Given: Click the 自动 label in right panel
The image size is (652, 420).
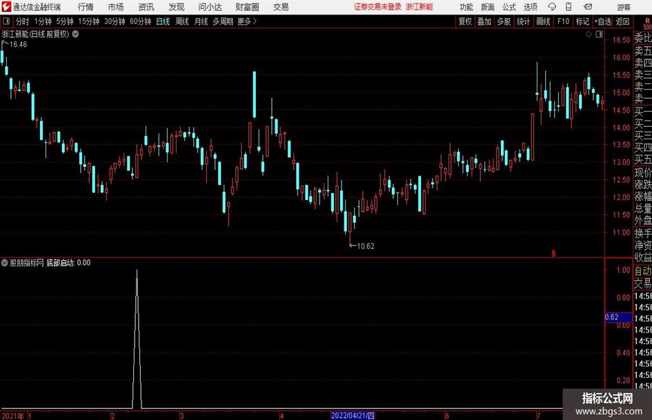Looking at the screenshot, I should pos(643,271).
